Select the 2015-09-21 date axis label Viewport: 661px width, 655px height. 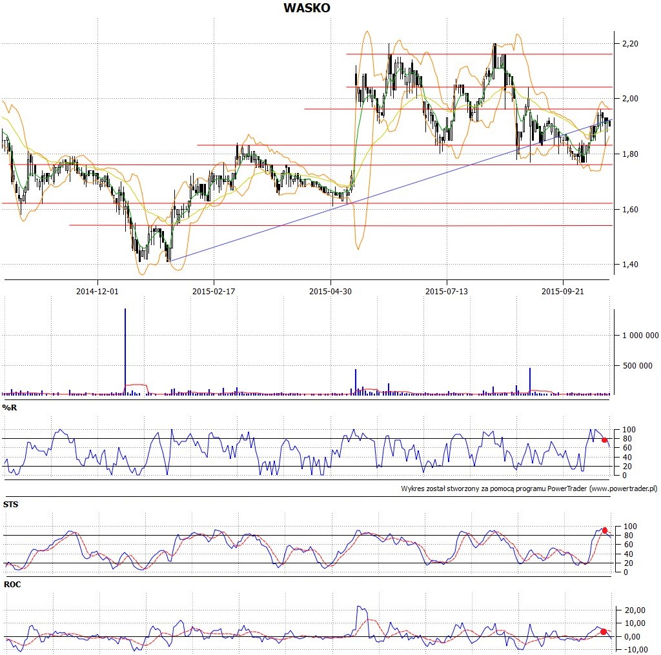[x=563, y=291]
